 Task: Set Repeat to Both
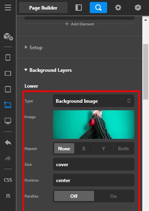coord(123,148)
